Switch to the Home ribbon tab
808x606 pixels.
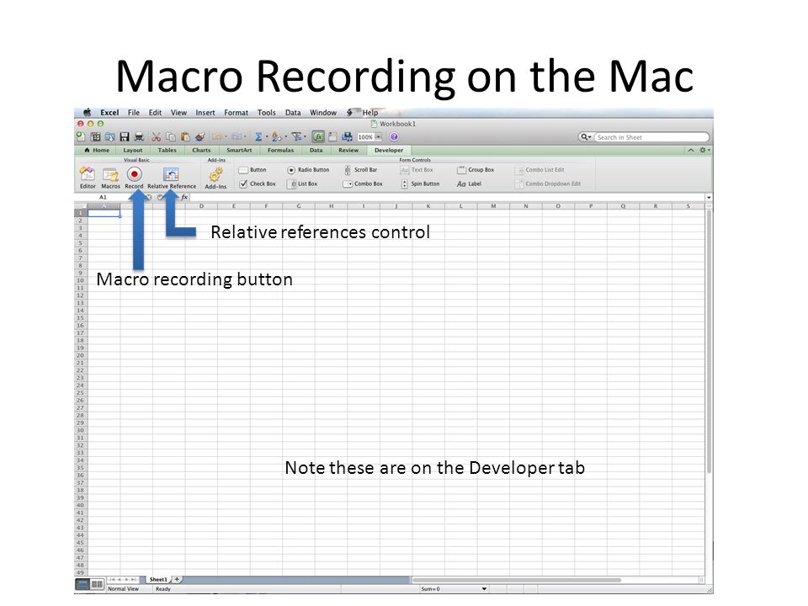click(97, 150)
